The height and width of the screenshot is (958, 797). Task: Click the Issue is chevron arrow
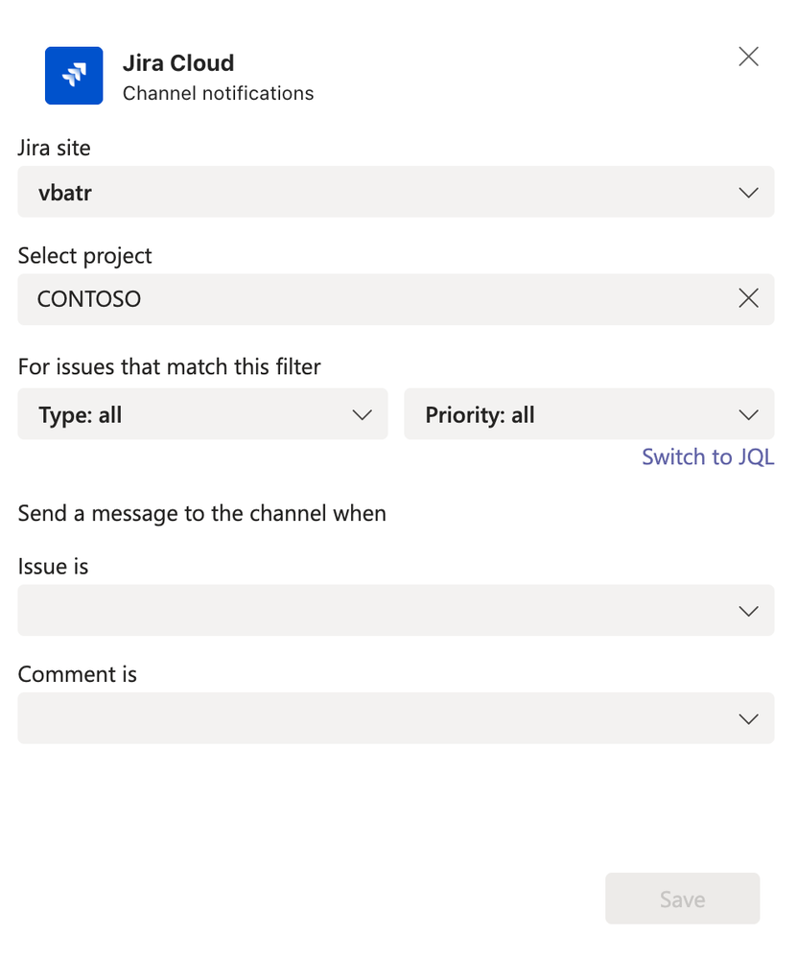point(748,611)
